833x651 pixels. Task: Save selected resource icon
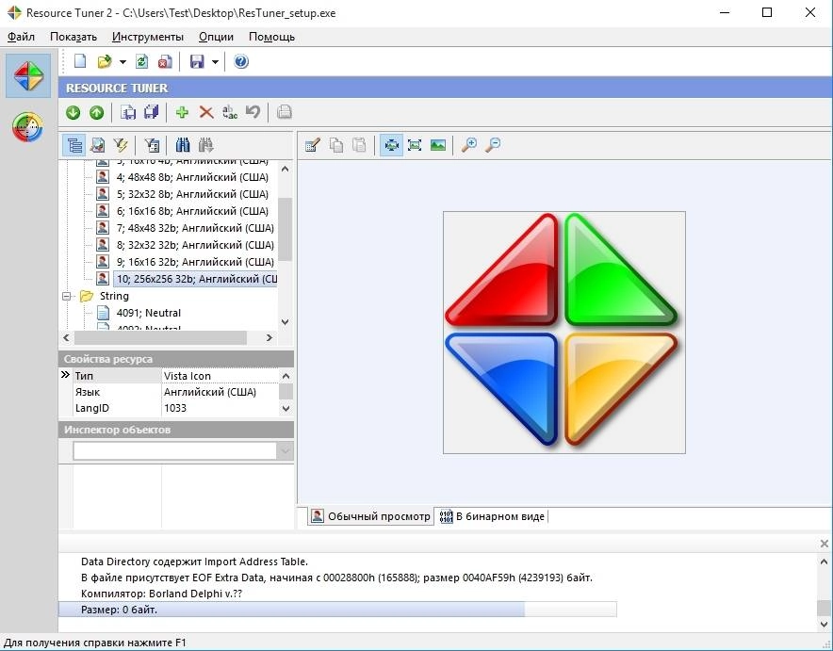click(x=128, y=112)
